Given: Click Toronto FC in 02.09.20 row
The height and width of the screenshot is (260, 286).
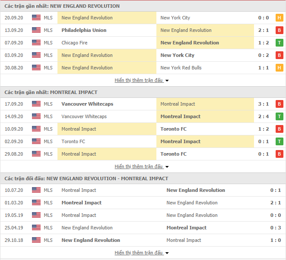Looking at the screenshot, I should click(x=73, y=141).
